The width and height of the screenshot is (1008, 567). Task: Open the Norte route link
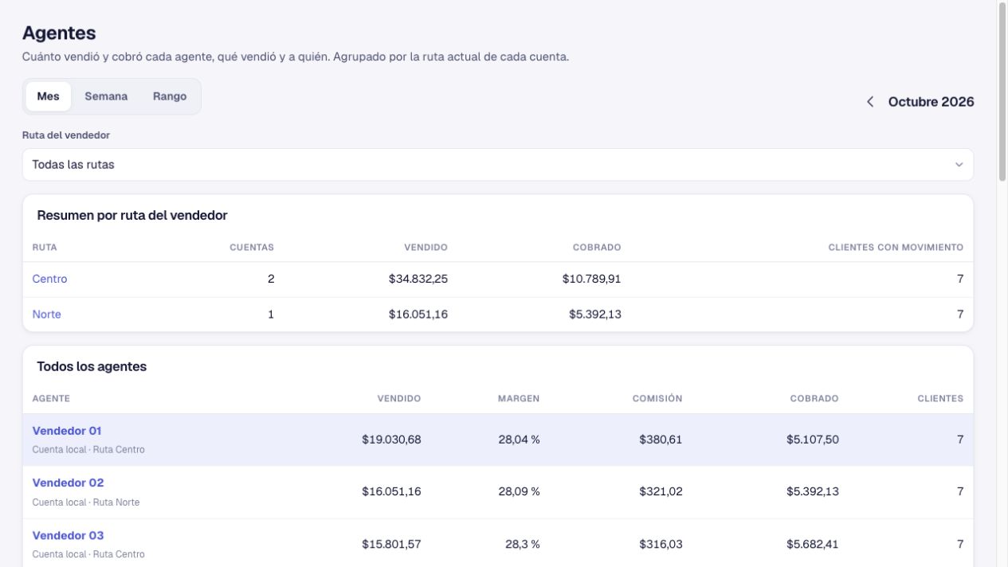point(46,315)
